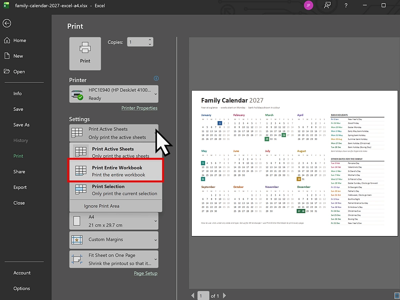Open the A4 paper size dropdown
Image resolution: width=400 pixels, height=300 pixels.
[x=114, y=221]
